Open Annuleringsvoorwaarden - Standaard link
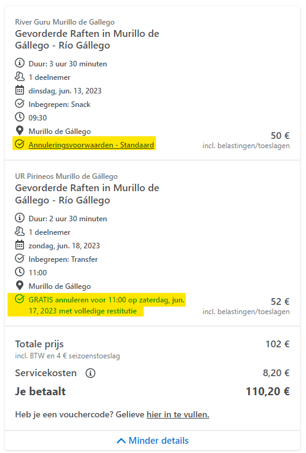The height and width of the screenshot is (453, 306). pos(91,144)
